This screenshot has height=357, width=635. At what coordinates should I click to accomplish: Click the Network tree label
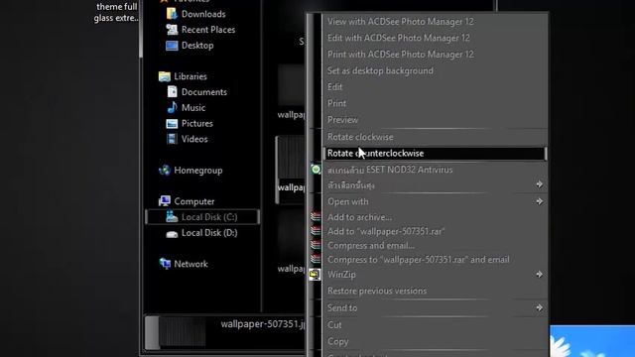pos(190,264)
